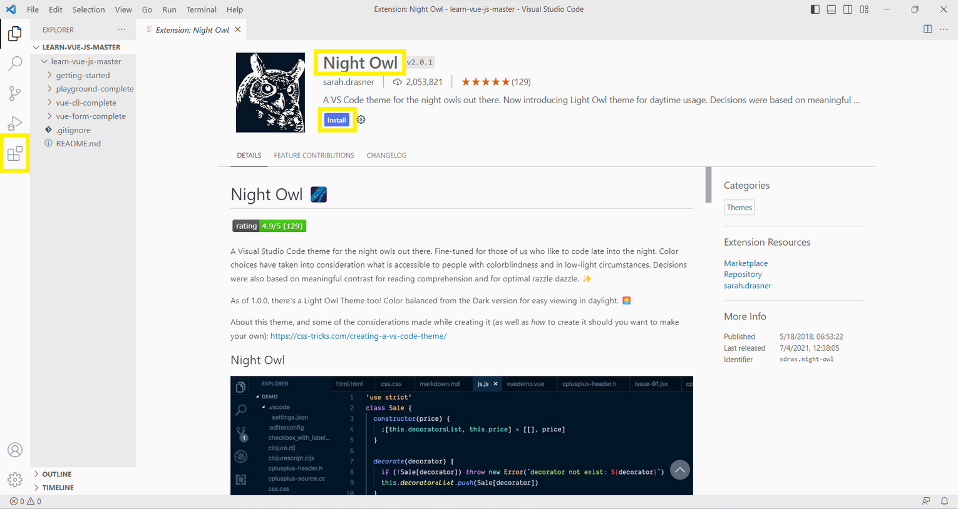
Task: Open the css-tricks creating-a-vs-code-theme link
Action: coord(358,336)
